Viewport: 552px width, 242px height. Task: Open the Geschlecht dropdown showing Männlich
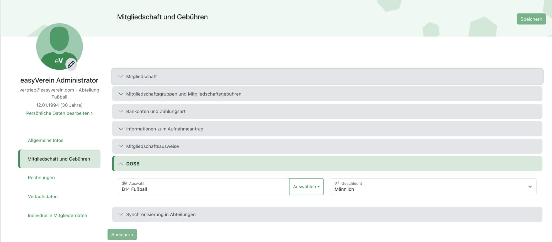pyautogui.click(x=433, y=187)
